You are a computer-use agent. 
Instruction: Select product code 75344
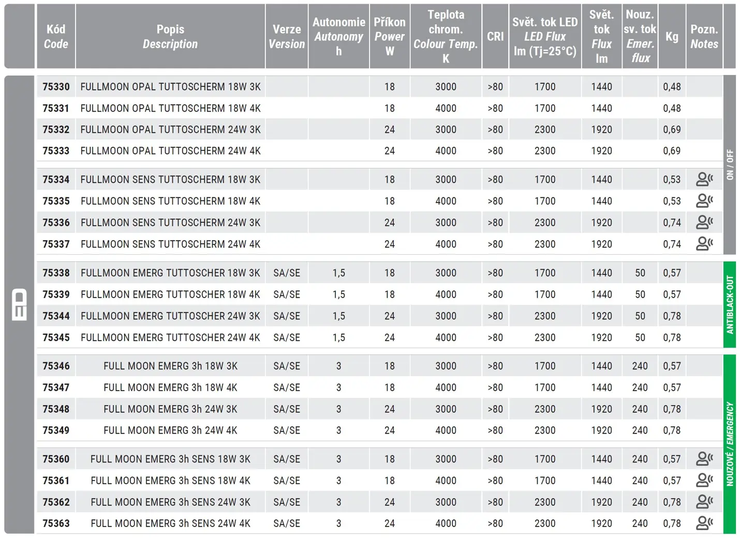tap(56, 316)
